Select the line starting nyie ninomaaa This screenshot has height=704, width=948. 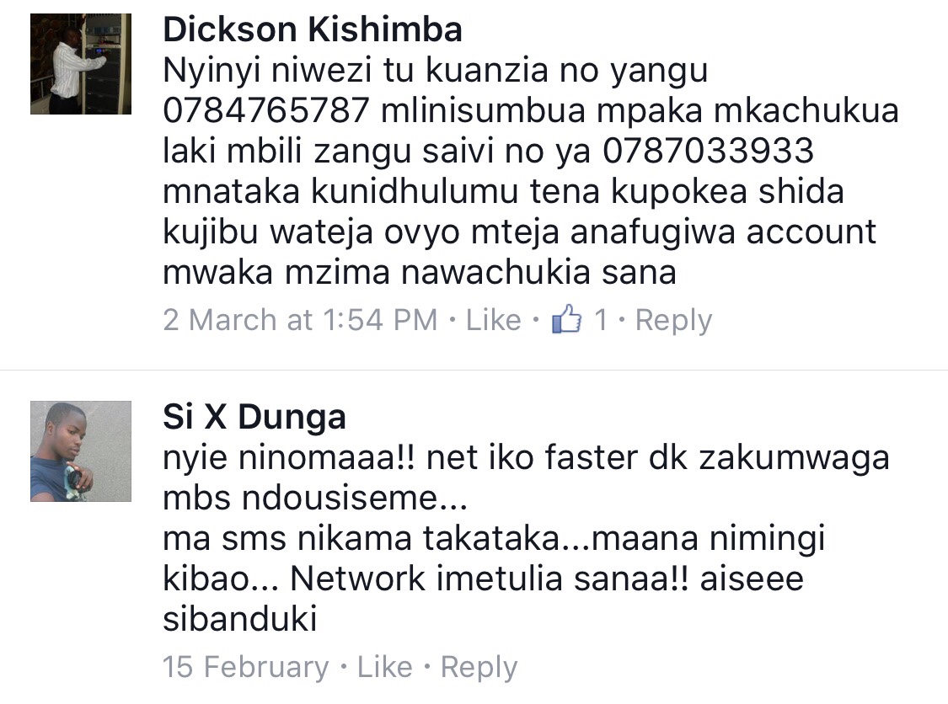pyautogui.click(x=526, y=458)
